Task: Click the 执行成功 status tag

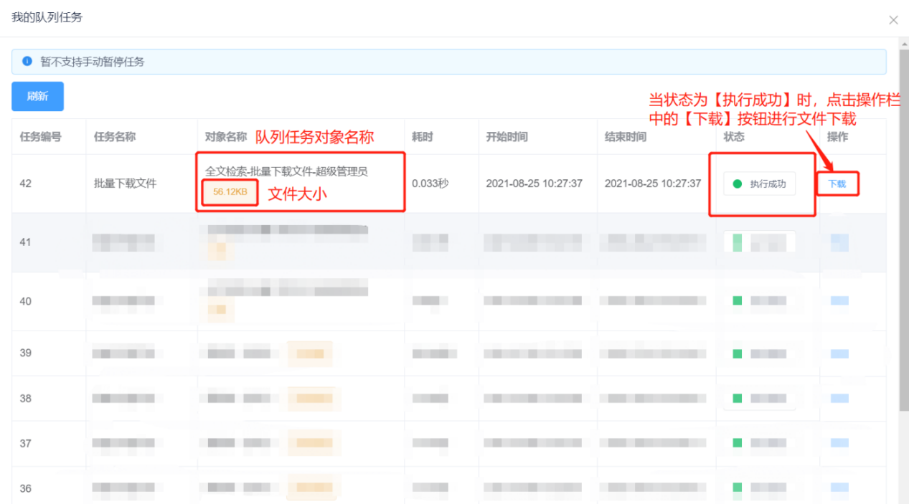Action: (x=759, y=184)
